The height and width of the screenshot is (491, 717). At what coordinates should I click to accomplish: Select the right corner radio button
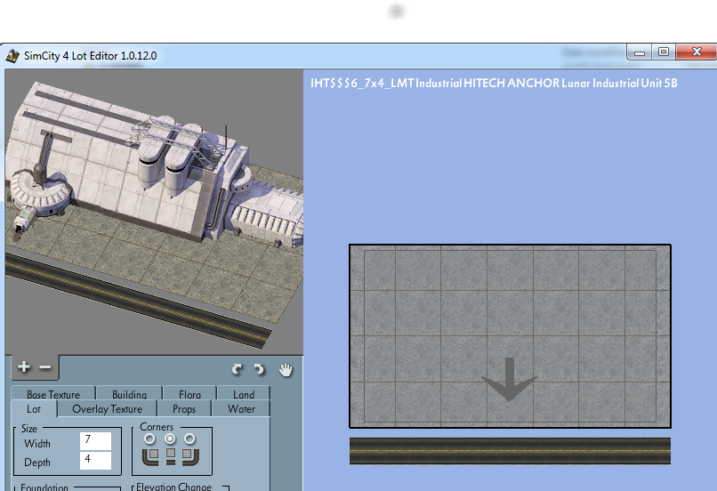coord(189,439)
